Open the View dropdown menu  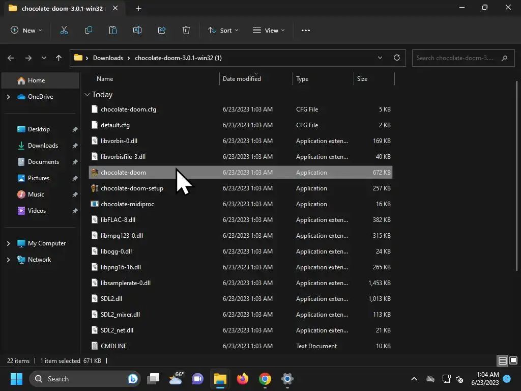coord(269,30)
